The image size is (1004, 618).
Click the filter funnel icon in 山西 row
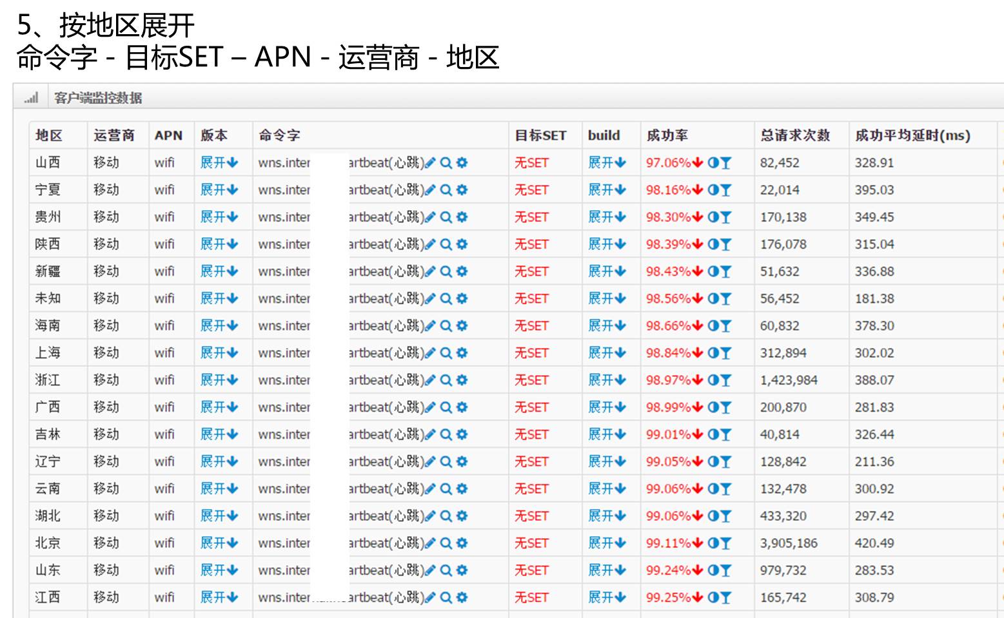click(726, 163)
